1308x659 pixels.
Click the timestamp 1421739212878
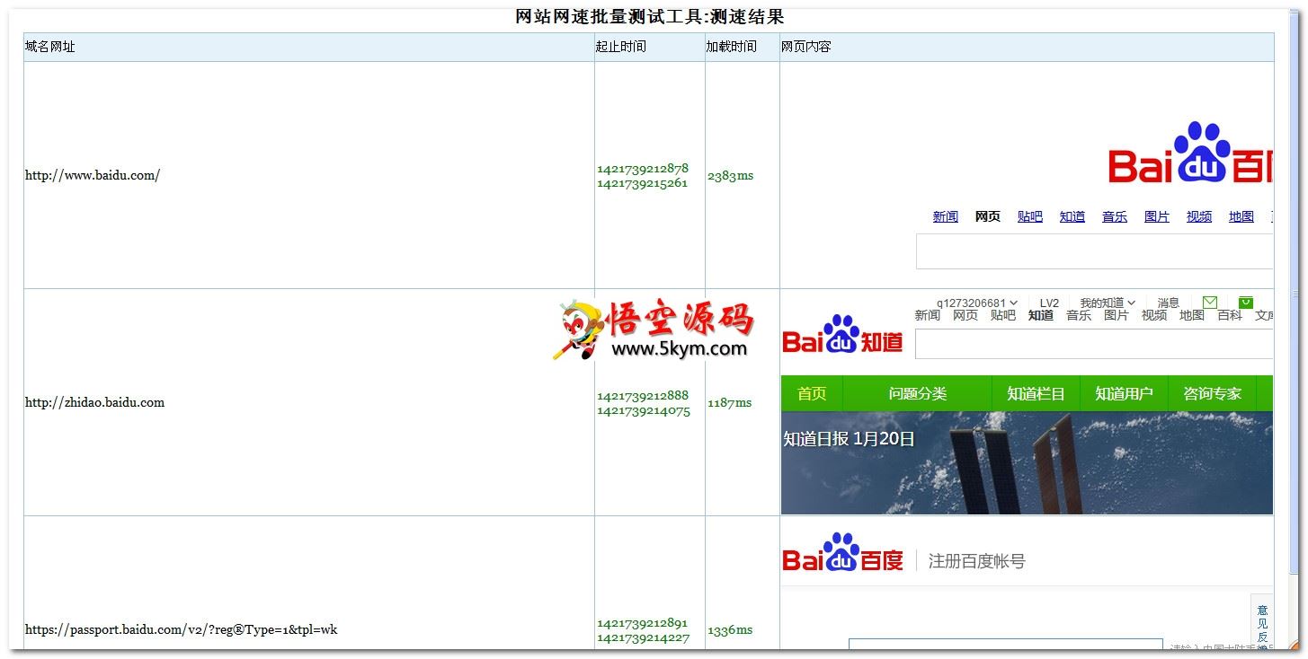click(643, 168)
